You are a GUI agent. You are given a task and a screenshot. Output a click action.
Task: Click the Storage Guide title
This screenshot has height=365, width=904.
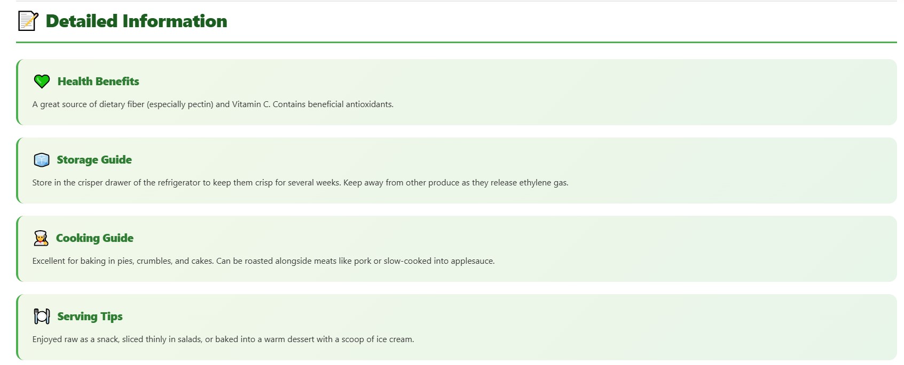pos(94,160)
